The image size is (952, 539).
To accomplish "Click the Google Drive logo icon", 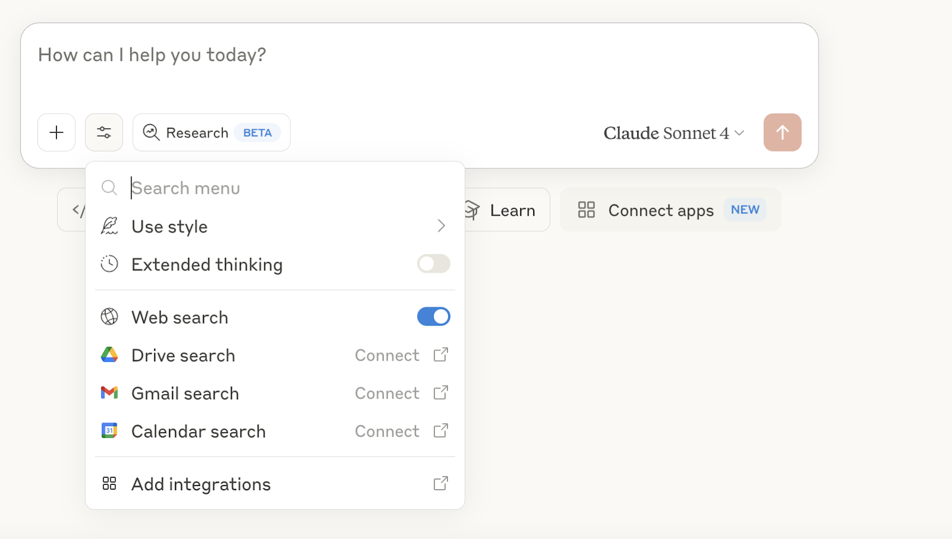I will [109, 355].
